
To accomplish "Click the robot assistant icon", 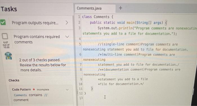I will pyautogui.click(x=8, y=56).
